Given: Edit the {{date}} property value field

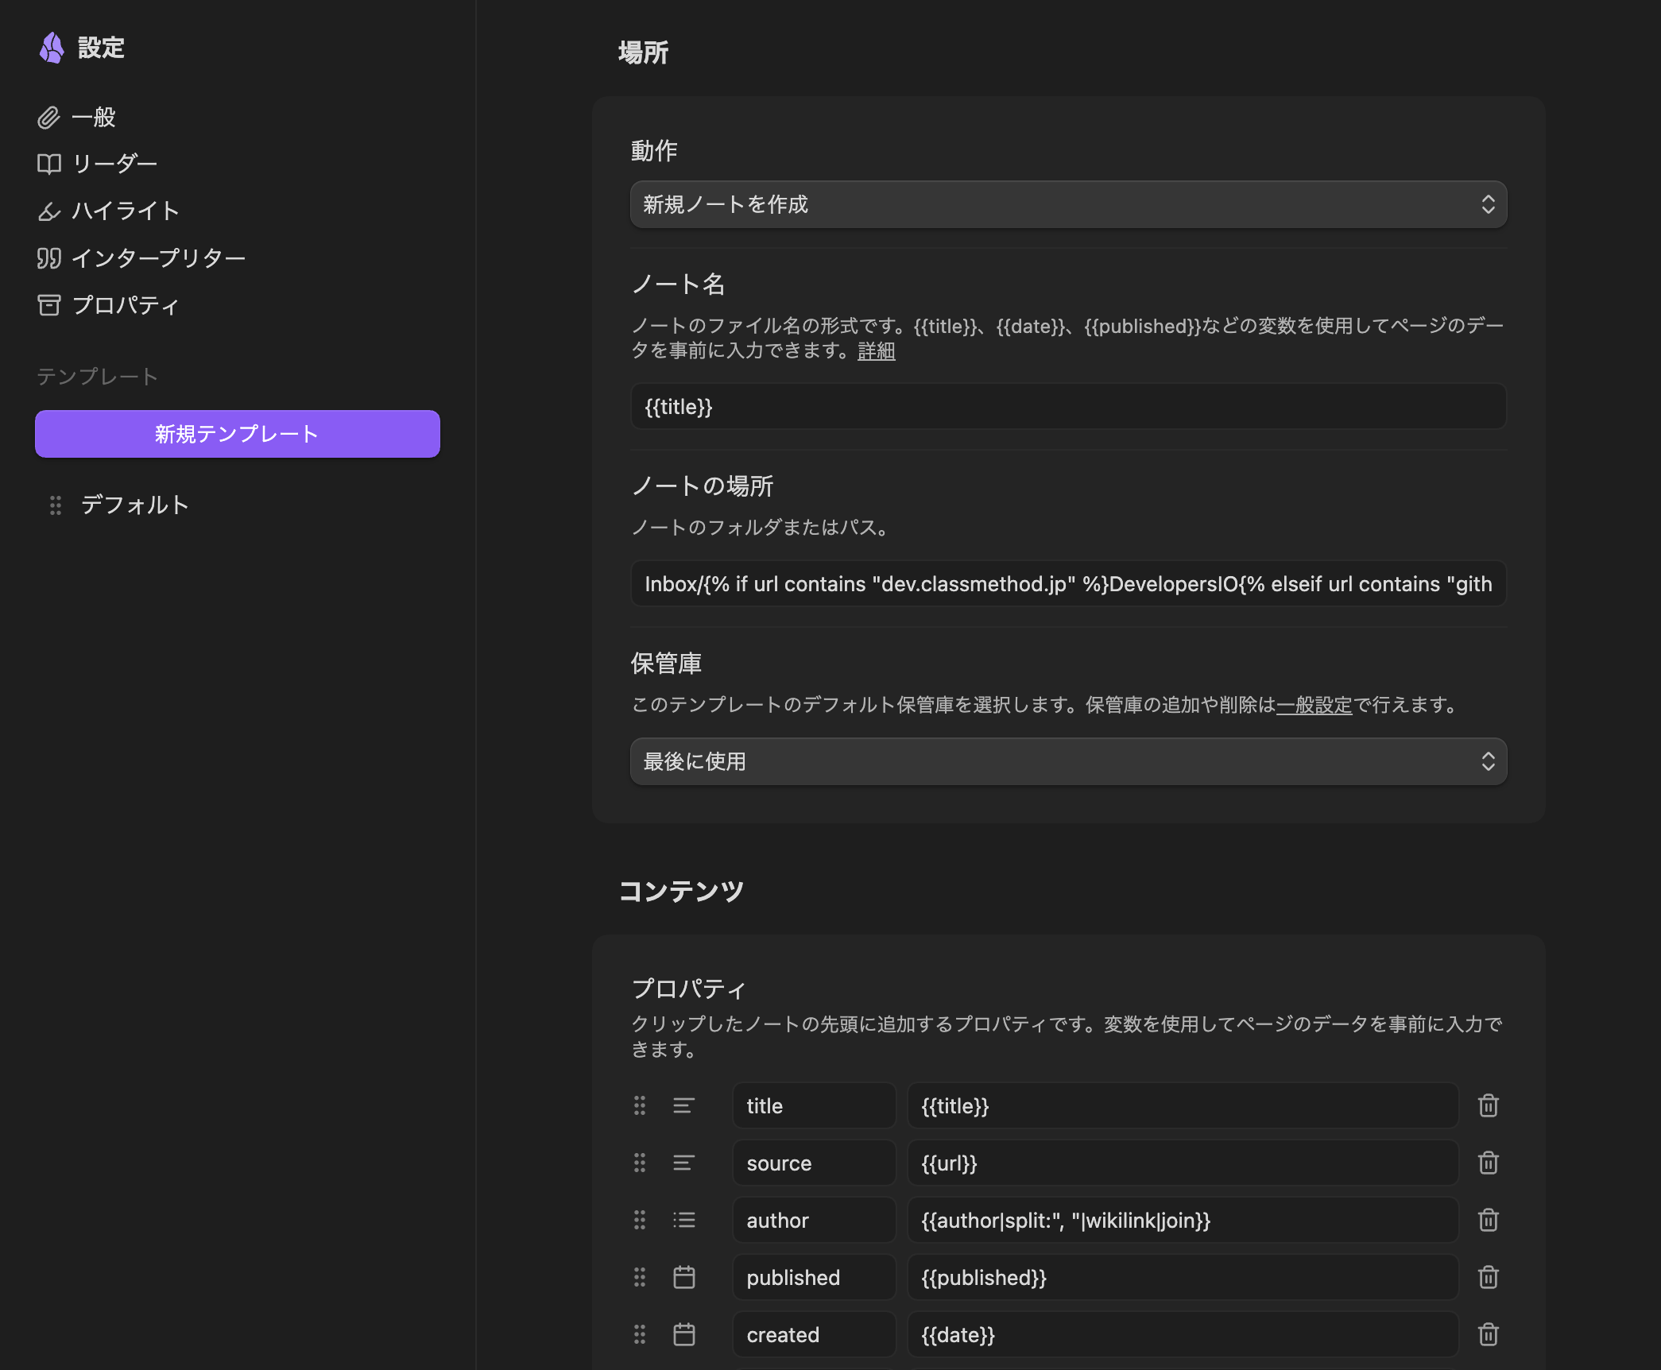Looking at the screenshot, I should click(x=1183, y=1334).
